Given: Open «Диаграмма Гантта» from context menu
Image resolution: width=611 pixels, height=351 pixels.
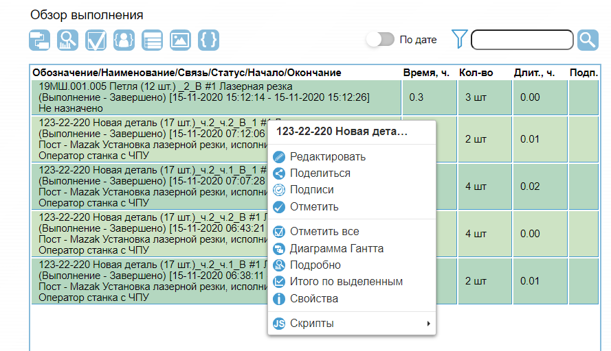Looking at the screenshot, I should (336, 249).
